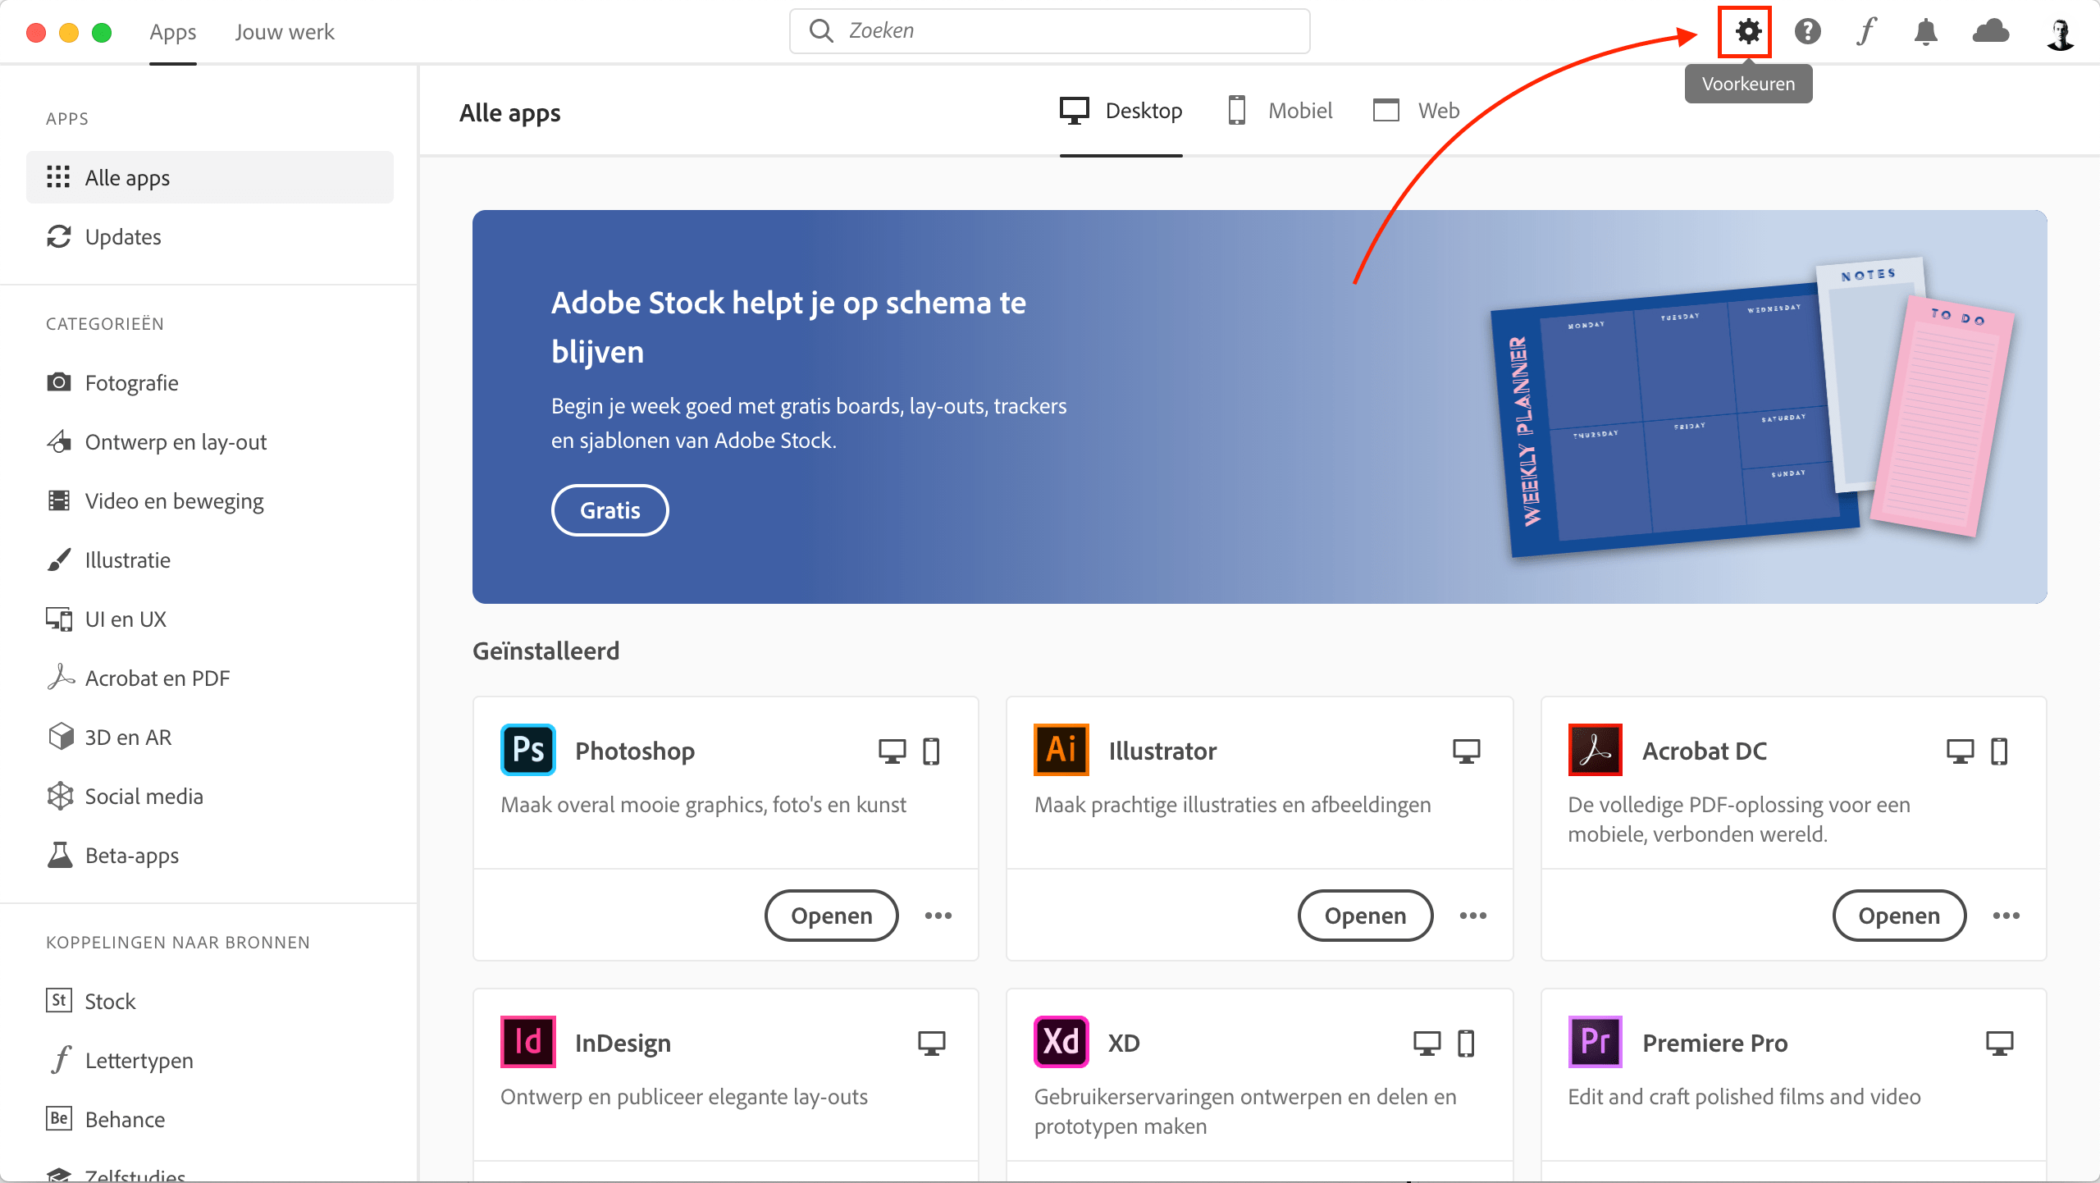
Task: Click the Acrobat DC app icon
Action: coord(1595,750)
